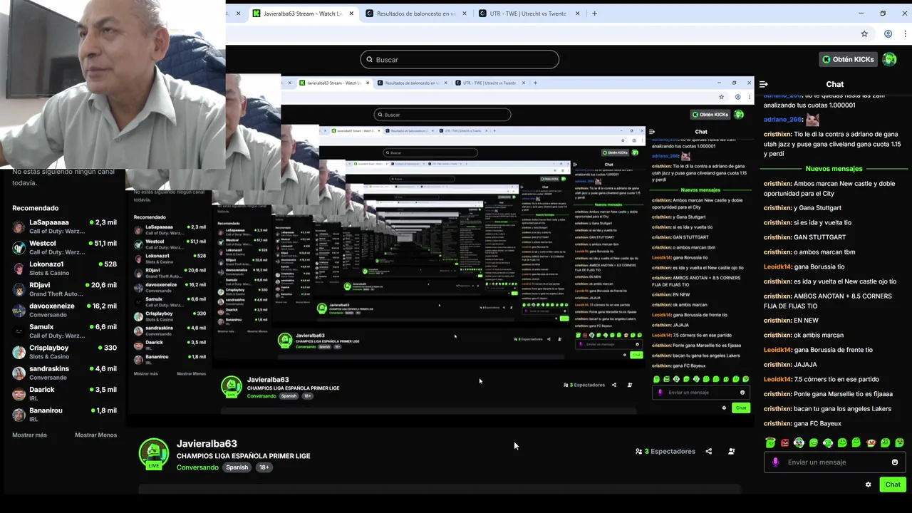Open Bananirou IRL channel
912x513 pixels.
click(x=64, y=415)
